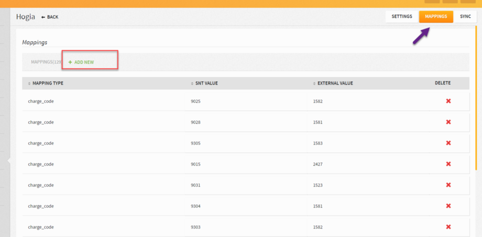482x237 pixels.
Task: Click charge_code in the 9025 row
Action: pos(41,101)
